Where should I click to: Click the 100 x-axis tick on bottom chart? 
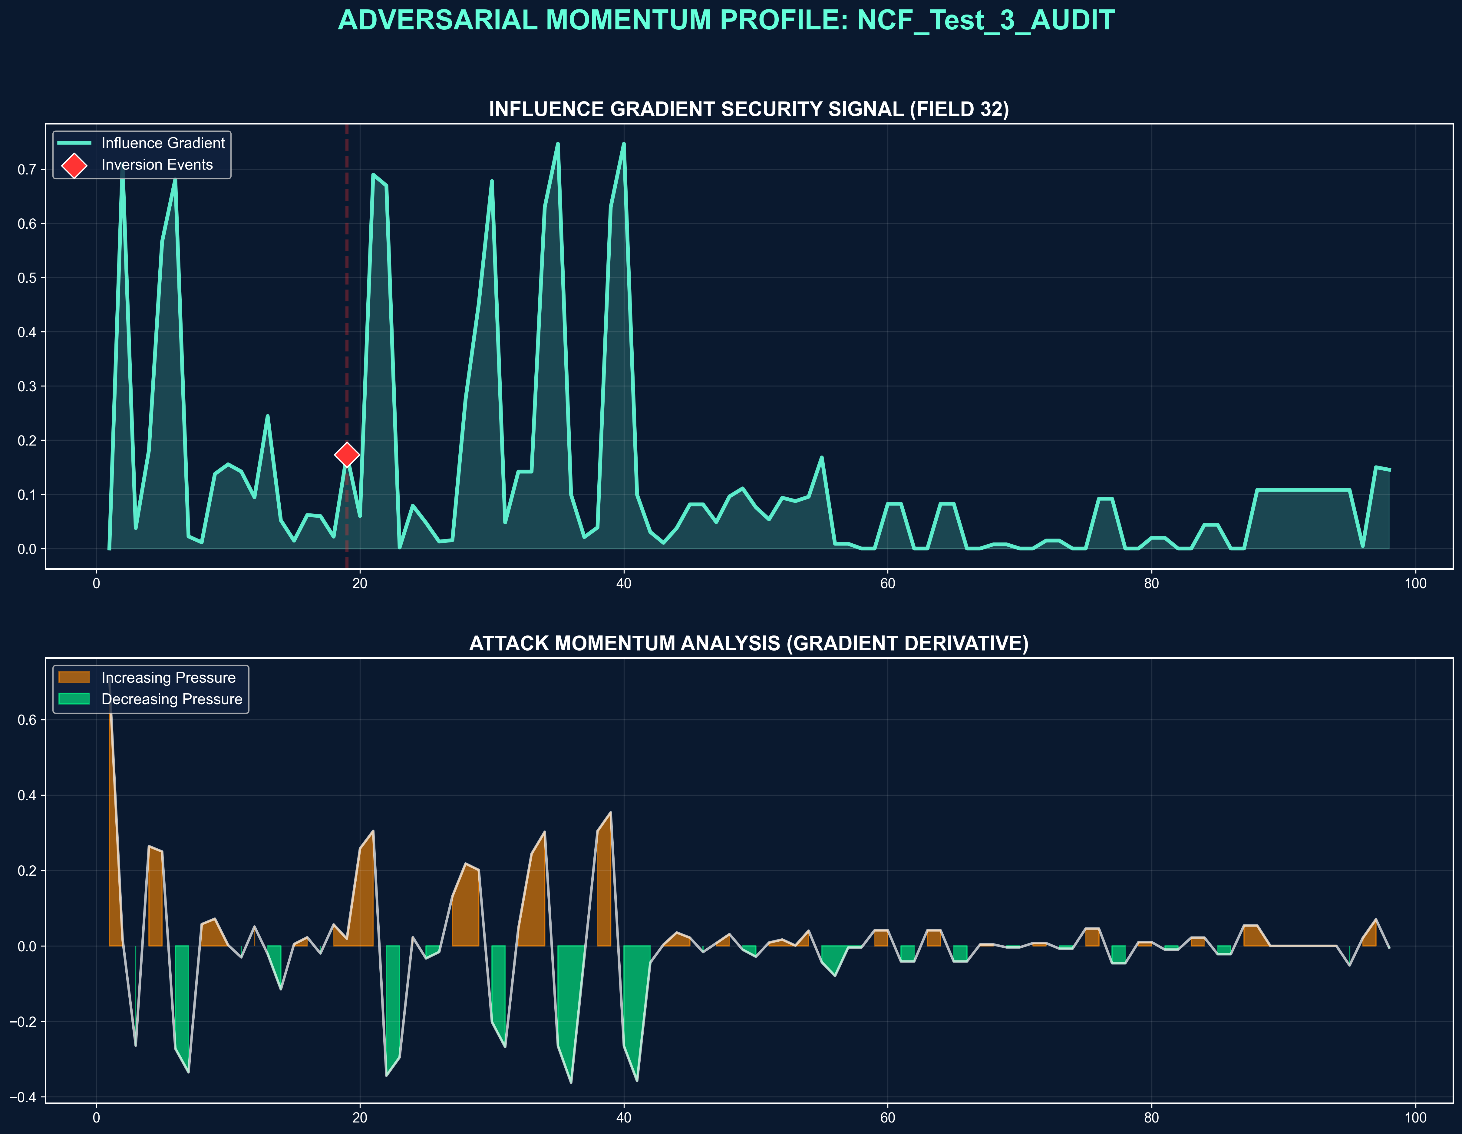click(x=1415, y=1117)
